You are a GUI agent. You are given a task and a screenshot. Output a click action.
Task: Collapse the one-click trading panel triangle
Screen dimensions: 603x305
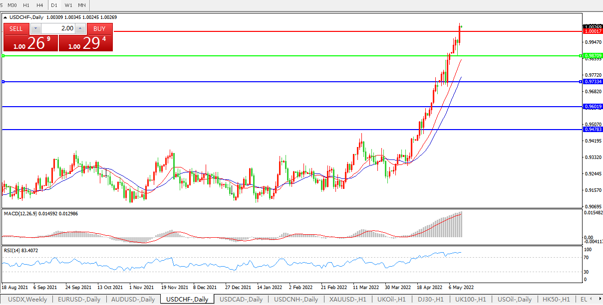tap(5, 17)
